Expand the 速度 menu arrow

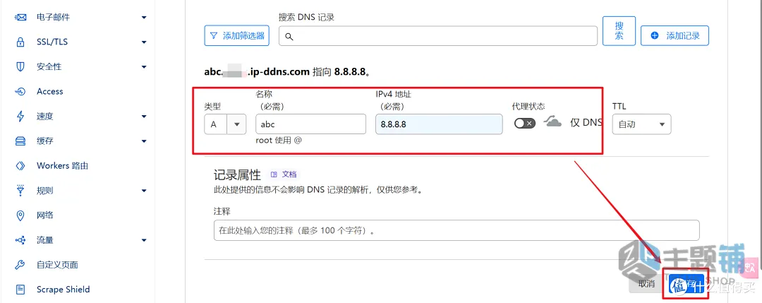144,117
